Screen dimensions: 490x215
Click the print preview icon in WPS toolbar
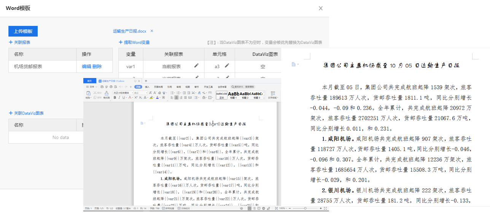pyautogui.click(x=115, y=87)
